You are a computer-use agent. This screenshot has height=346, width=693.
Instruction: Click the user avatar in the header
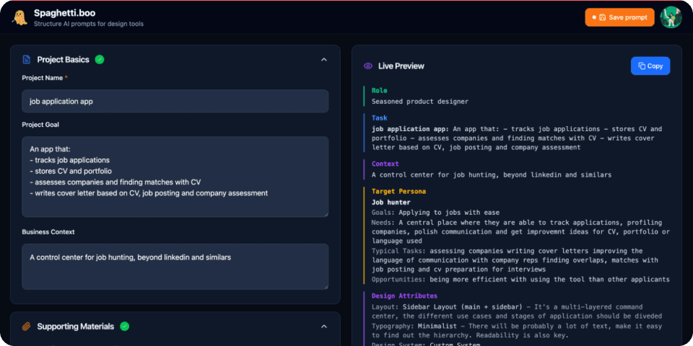[x=671, y=17]
